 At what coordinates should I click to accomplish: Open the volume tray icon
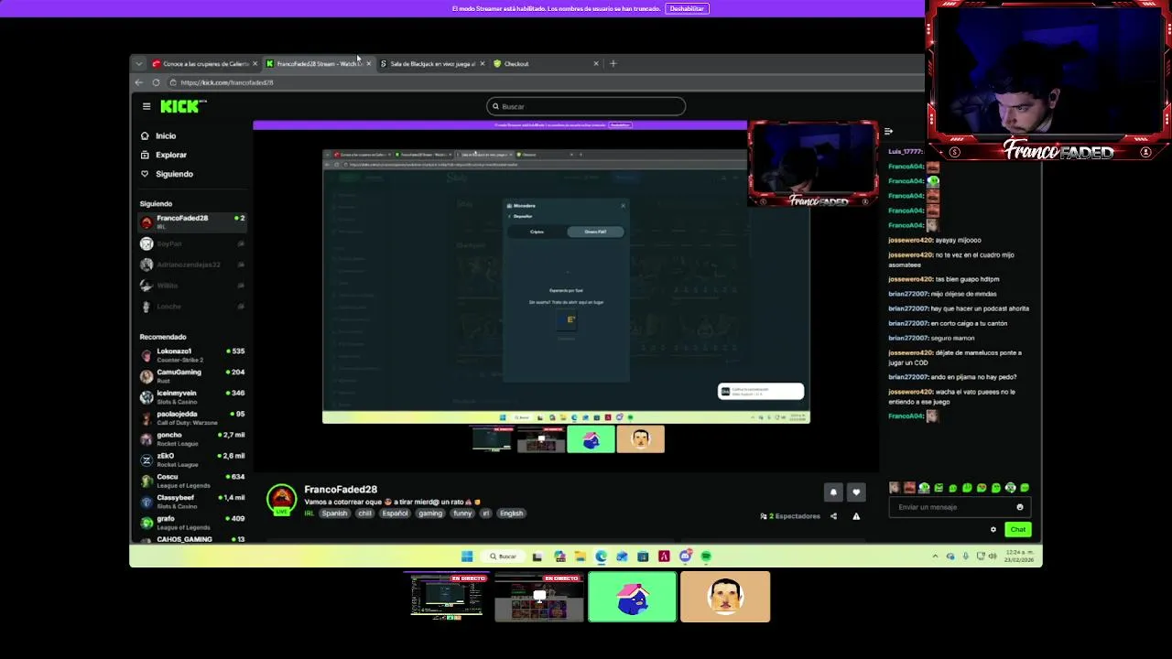coord(993,556)
